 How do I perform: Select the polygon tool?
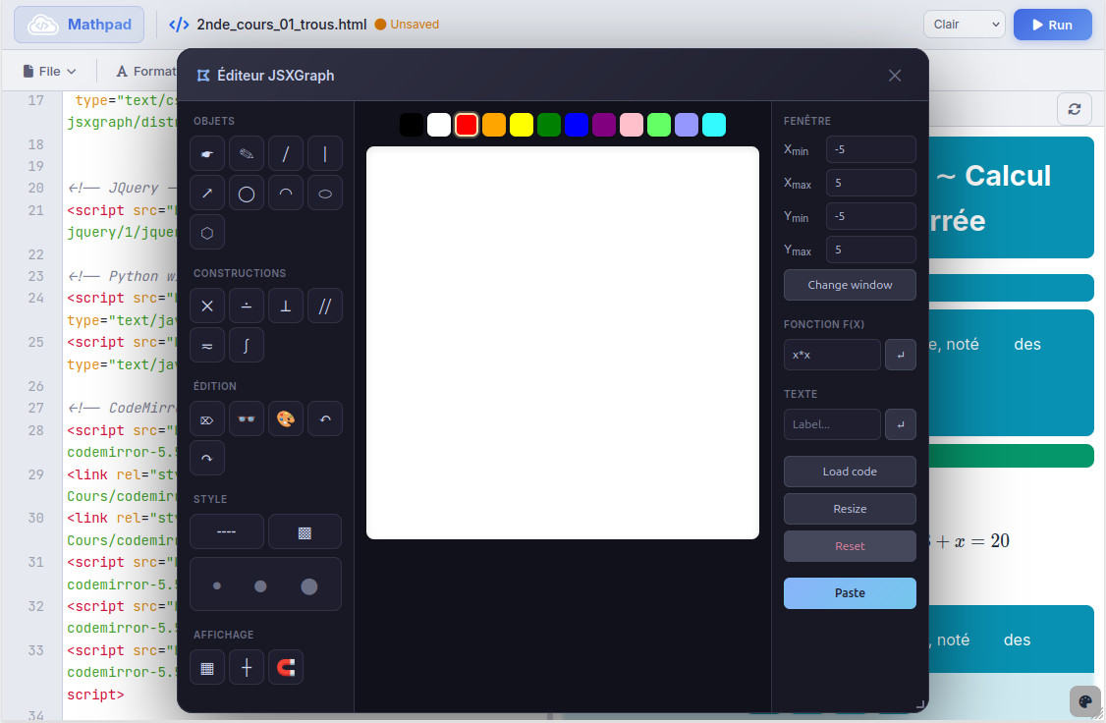[x=206, y=232]
